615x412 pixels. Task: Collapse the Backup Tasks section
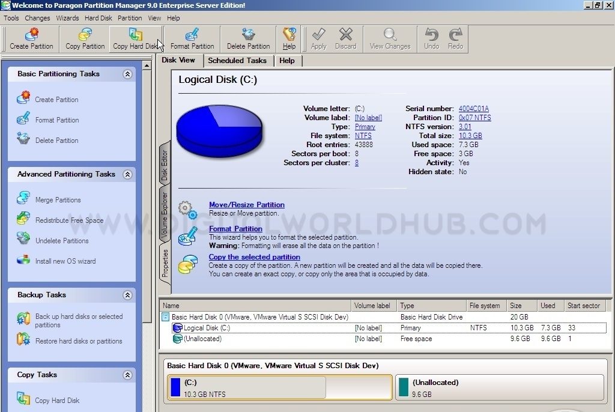coord(127,295)
